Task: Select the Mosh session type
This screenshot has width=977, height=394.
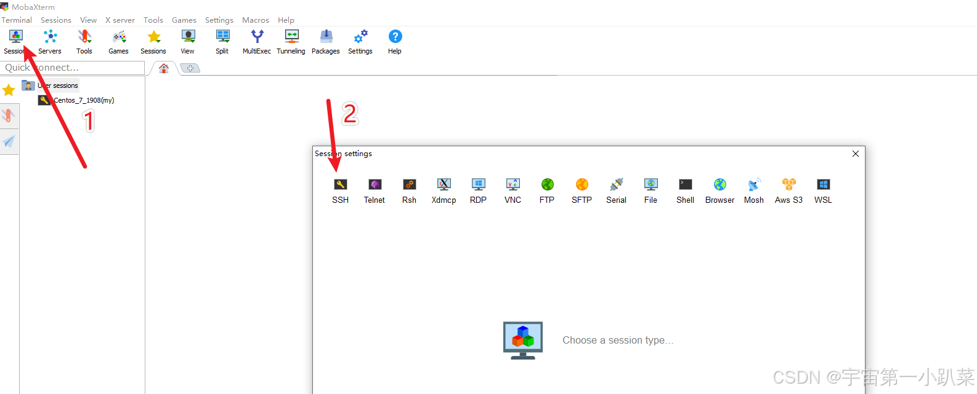Action: click(x=754, y=191)
